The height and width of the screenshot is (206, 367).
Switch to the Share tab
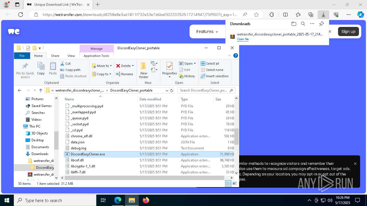coord(55,56)
